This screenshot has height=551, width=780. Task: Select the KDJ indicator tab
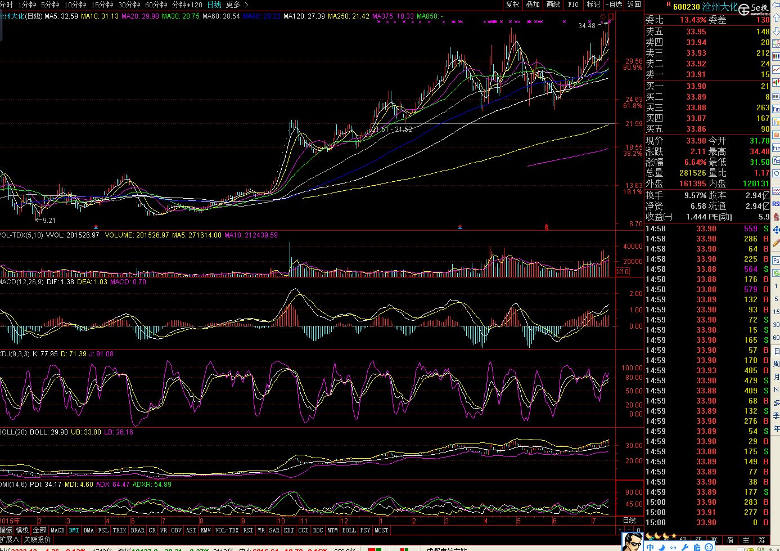pos(288,530)
